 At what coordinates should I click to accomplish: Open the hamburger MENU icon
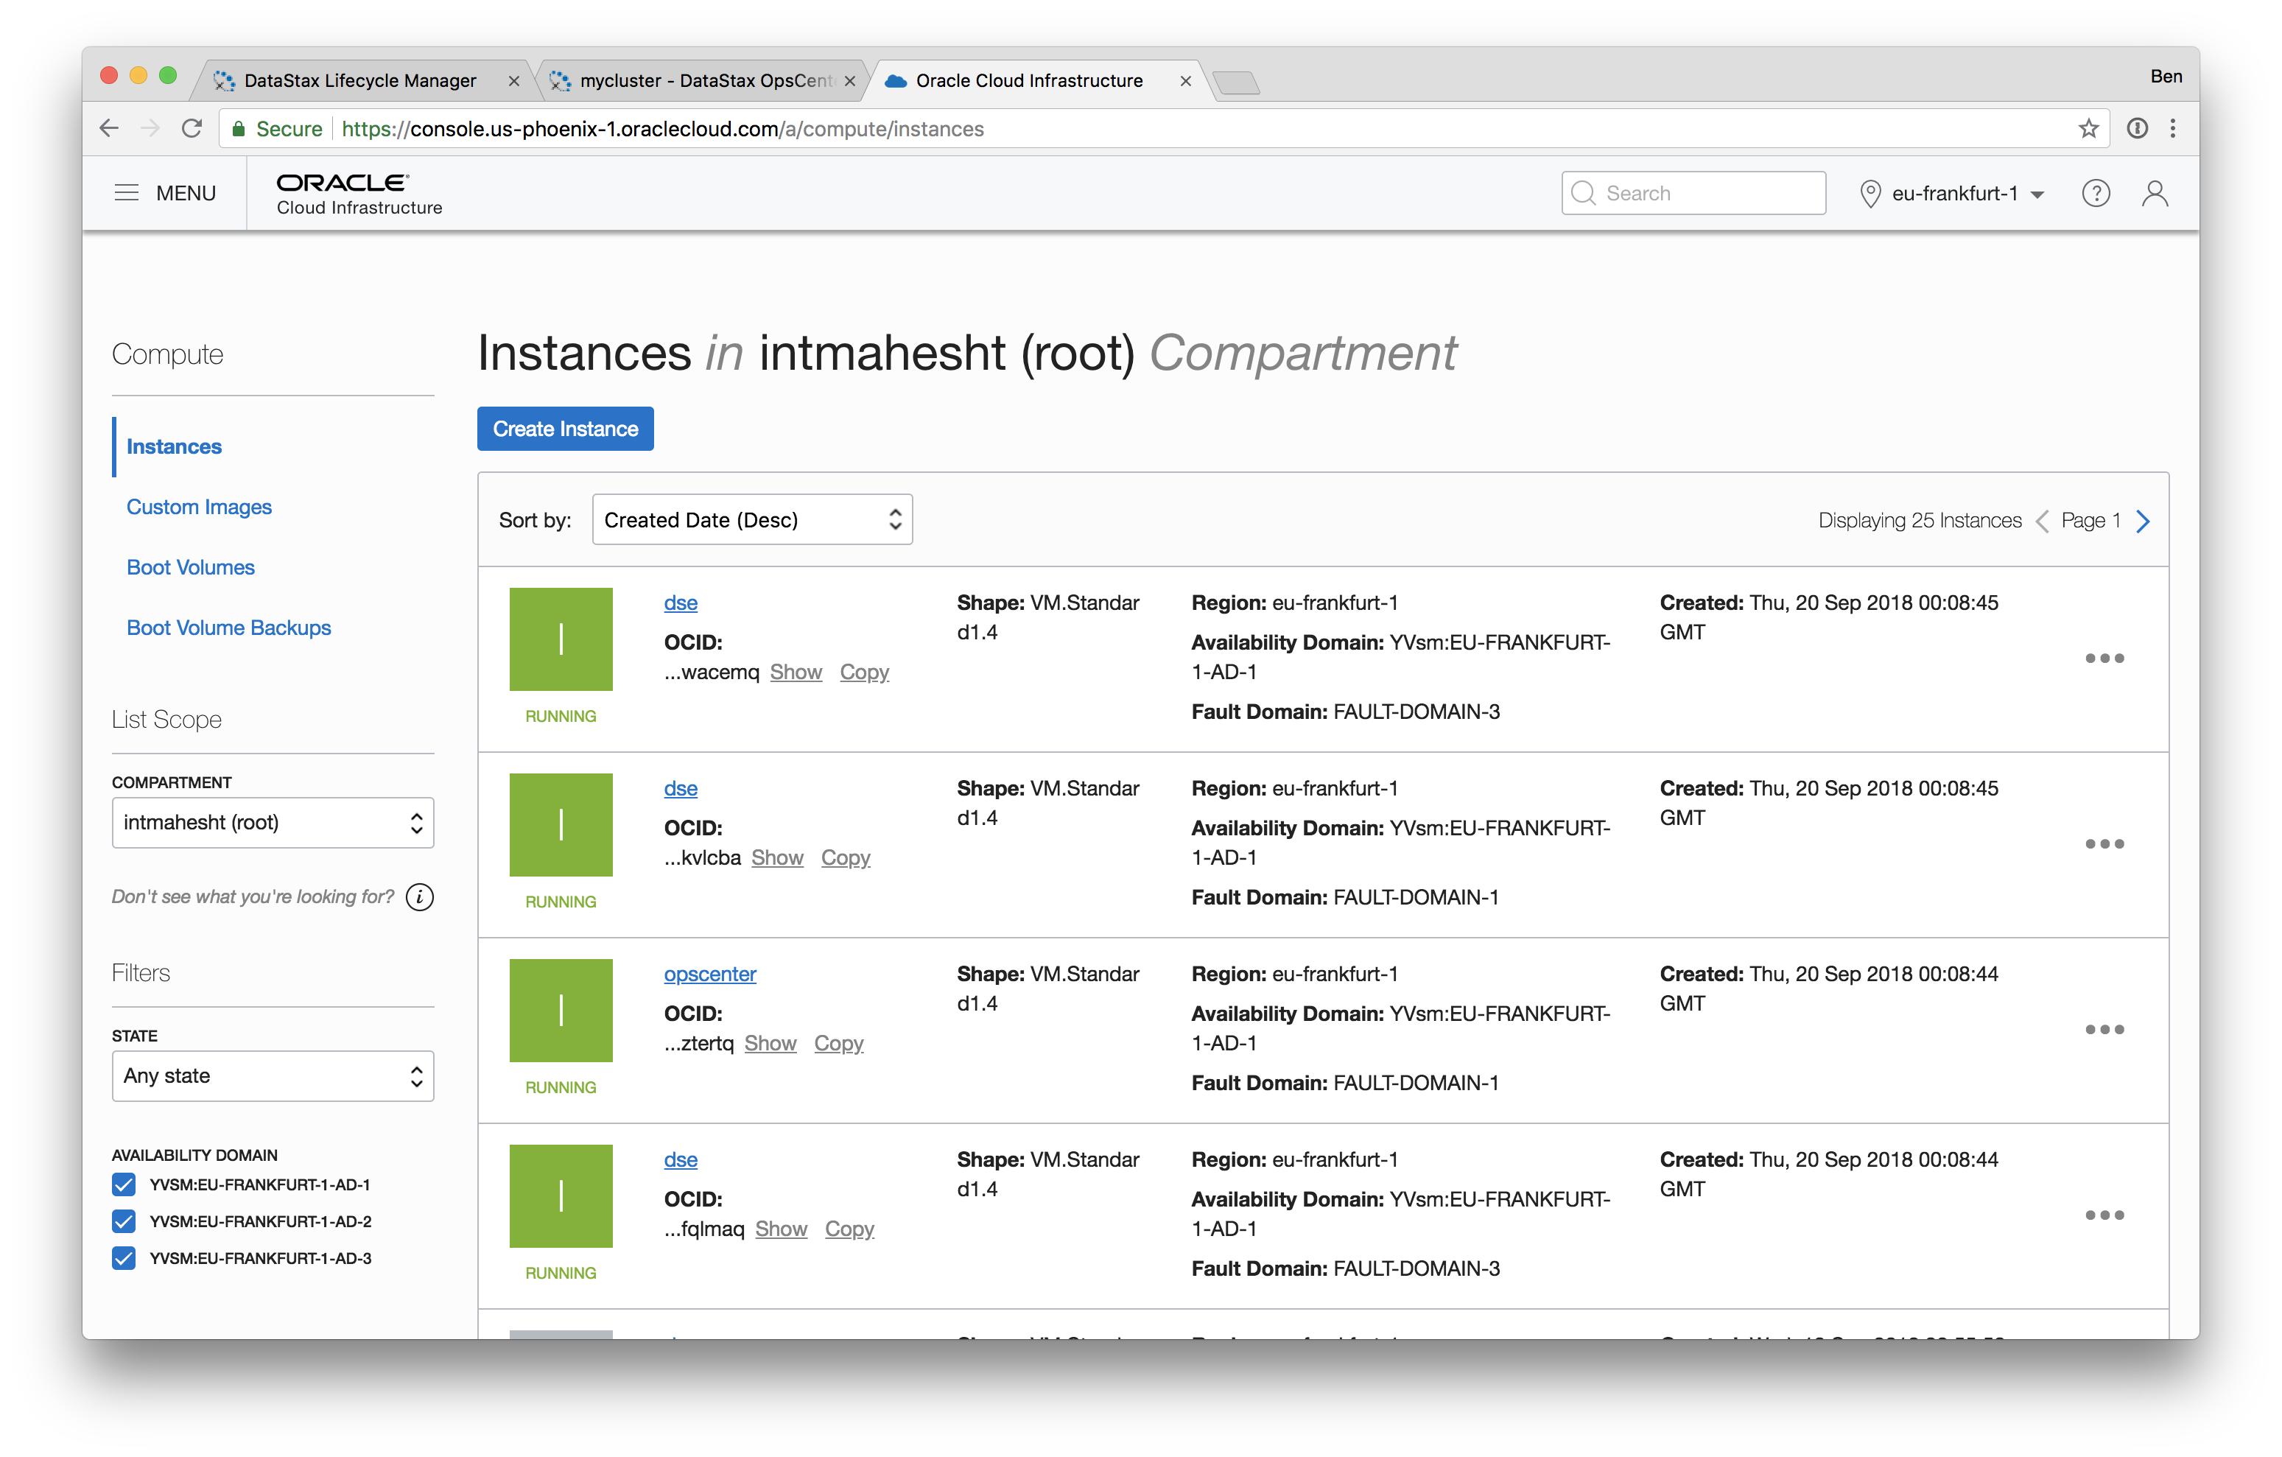coord(126,194)
